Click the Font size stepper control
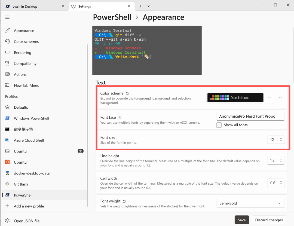 point(281,140)
